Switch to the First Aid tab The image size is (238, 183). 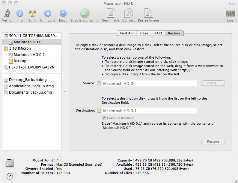click(x=127, y=33)
